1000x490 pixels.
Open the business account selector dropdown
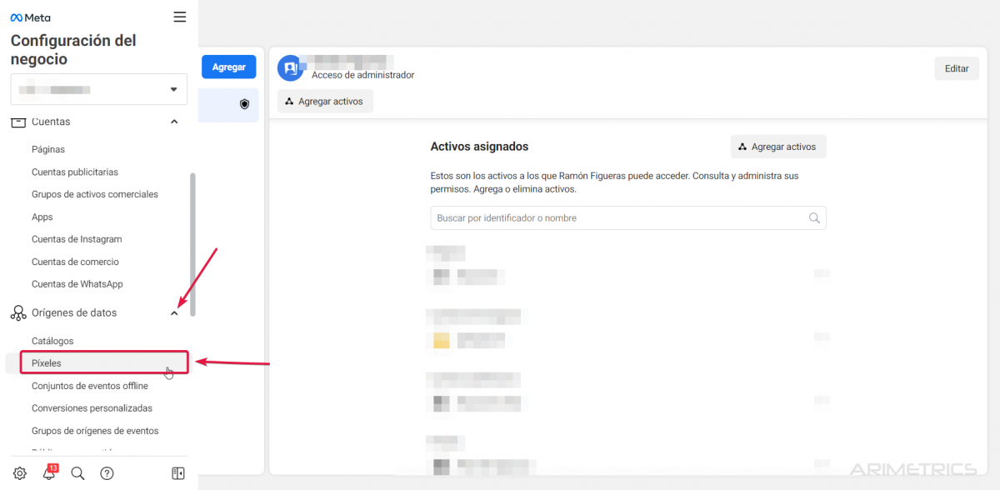pyautogui.click(x=99, y=89)
